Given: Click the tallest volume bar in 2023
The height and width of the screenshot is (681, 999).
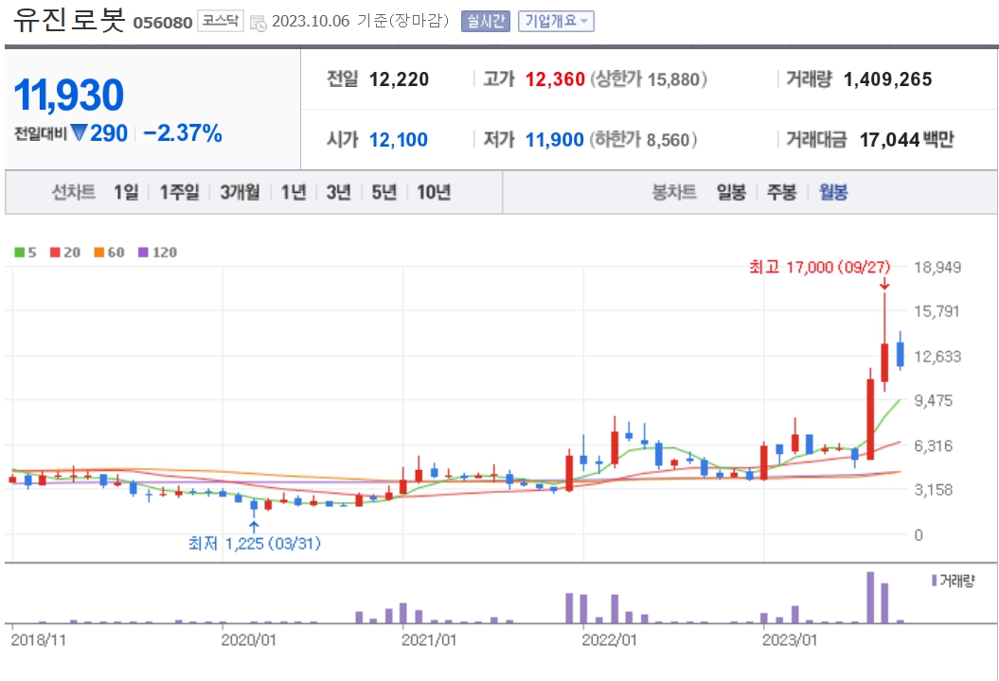Looking at the screenshot, I should coord(870,598).
